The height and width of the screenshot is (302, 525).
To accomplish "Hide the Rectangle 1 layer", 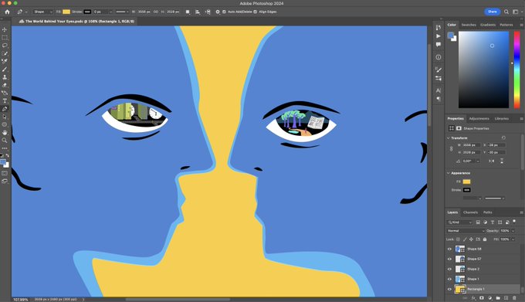I will [449, 289].
